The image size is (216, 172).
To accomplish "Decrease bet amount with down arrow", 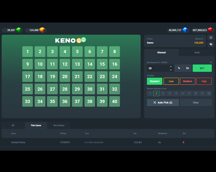I will pyautogui.click(x=171, y=70).
